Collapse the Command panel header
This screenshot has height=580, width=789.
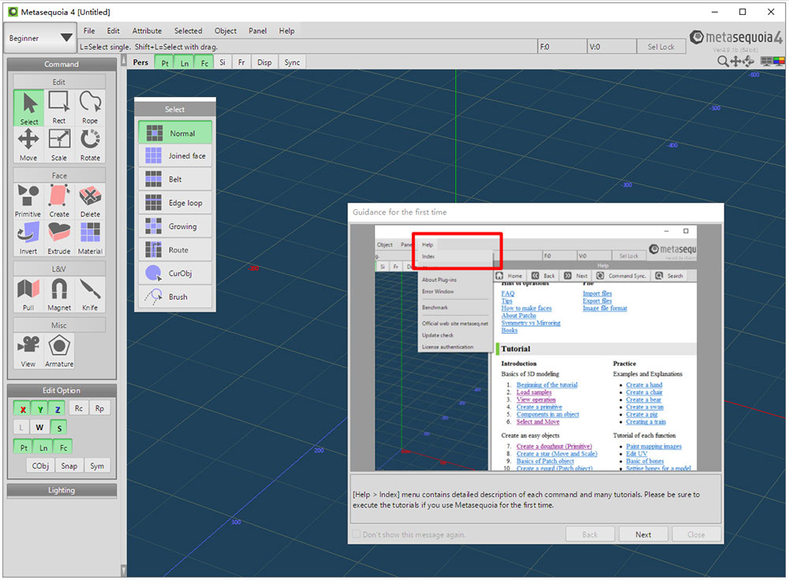62,65
